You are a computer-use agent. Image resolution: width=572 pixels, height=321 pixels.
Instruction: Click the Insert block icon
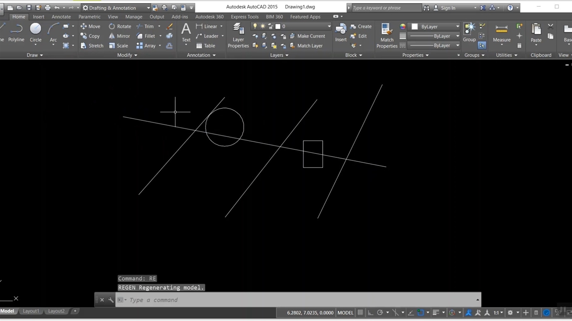click(341, 33)
